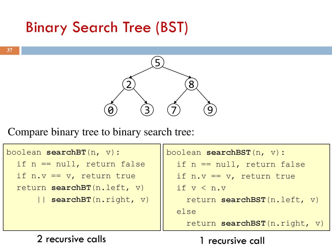Select leaf node 7
332x249 pixels.
point(174,110)
